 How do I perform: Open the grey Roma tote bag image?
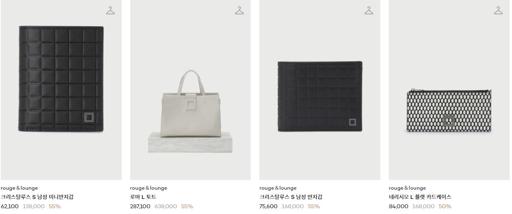coord(190,90)
